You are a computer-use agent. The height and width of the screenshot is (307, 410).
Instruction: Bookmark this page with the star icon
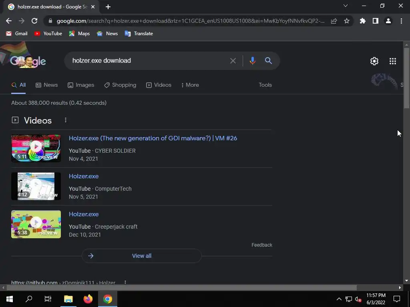click(347, 21)
